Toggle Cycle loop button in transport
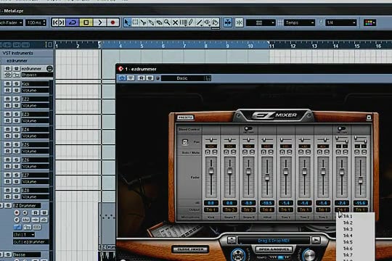This screenshot has height=261, width=392. (73, 22)
